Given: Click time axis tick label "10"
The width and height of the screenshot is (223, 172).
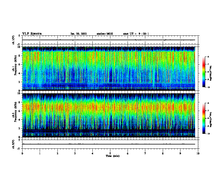Looking at the screenshot, I should click(x=198, y=153).
